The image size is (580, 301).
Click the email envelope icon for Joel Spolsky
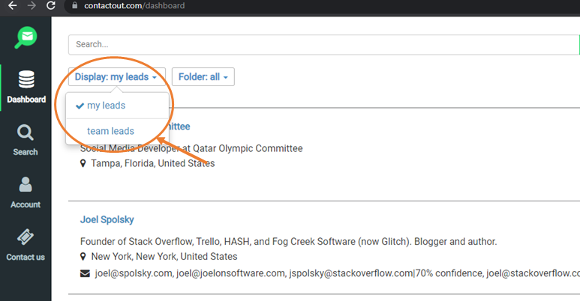click(x=85, y=273)
